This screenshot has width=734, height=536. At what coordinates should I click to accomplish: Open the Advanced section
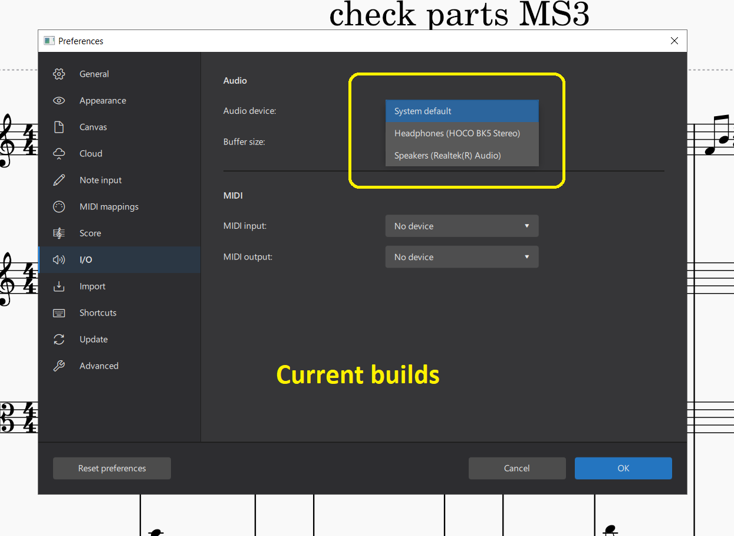[120, 366]
